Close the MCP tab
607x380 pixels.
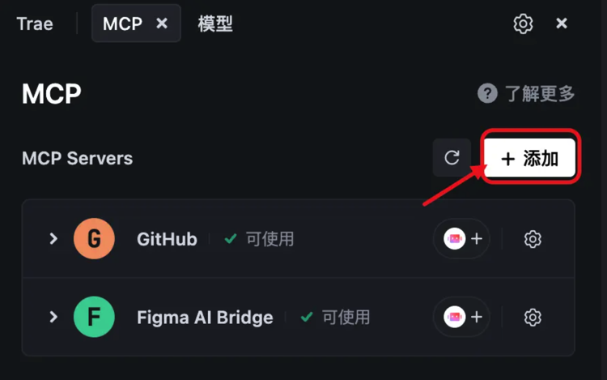pos(162,23)
